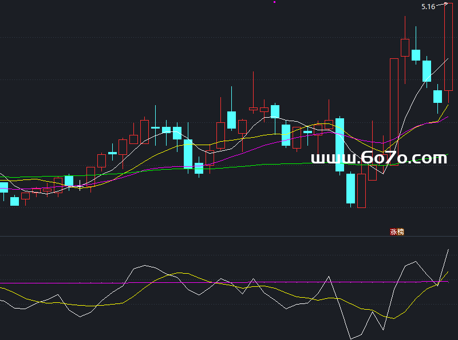Viewport: 458px width, 340px height.
Task: Click the red hollow candle right of lowest cyan candle
Action: coord(361,190)
